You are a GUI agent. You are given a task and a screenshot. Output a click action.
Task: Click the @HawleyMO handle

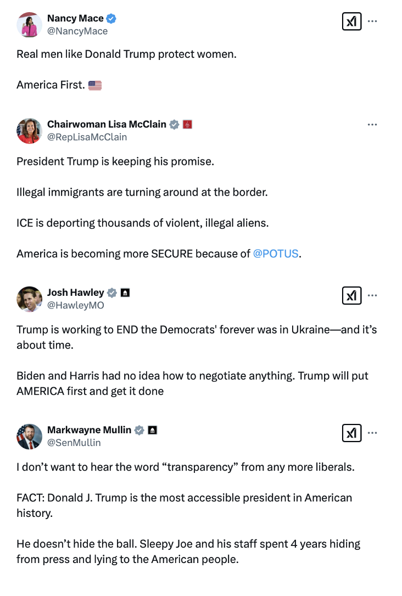pyautogui.click(x=75, y=305)
